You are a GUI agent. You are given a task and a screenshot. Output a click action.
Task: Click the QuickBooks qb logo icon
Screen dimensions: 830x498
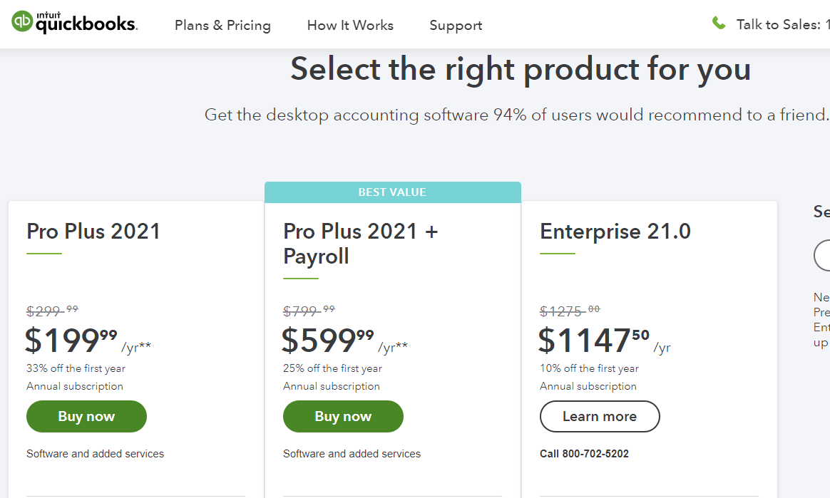click(24, 22)
